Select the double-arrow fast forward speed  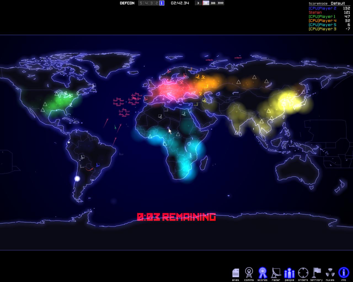click(x=206, y=3)
